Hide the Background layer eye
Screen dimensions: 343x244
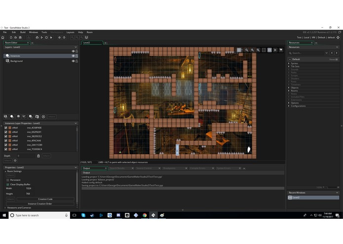(x=73, y=61)
